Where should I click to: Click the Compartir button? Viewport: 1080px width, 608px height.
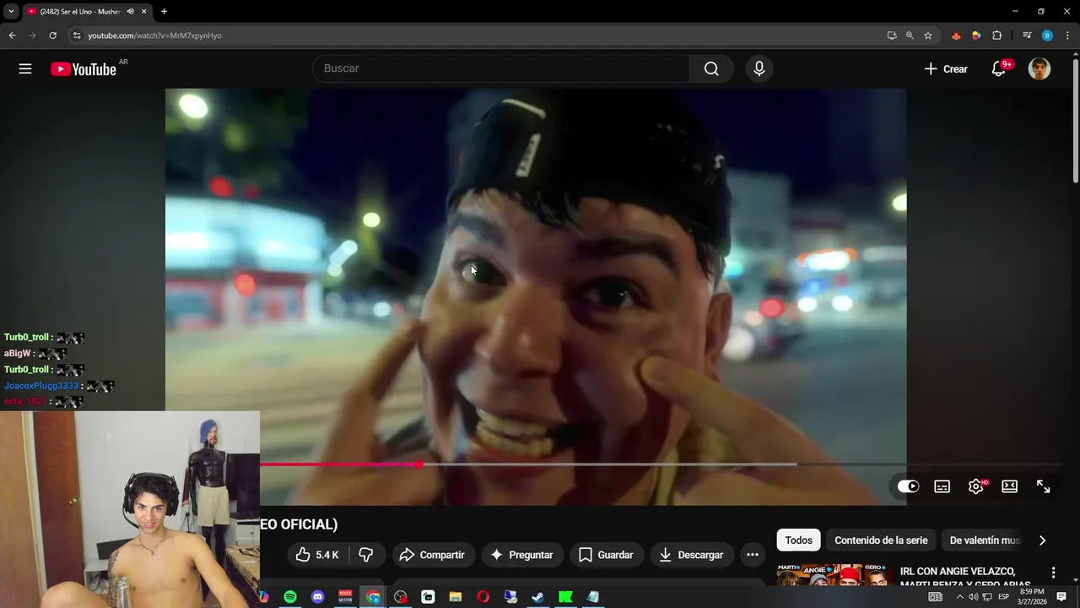433,555
